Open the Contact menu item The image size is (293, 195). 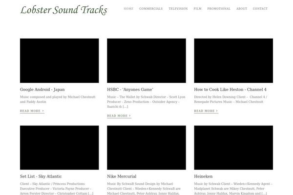pos(260,9)
